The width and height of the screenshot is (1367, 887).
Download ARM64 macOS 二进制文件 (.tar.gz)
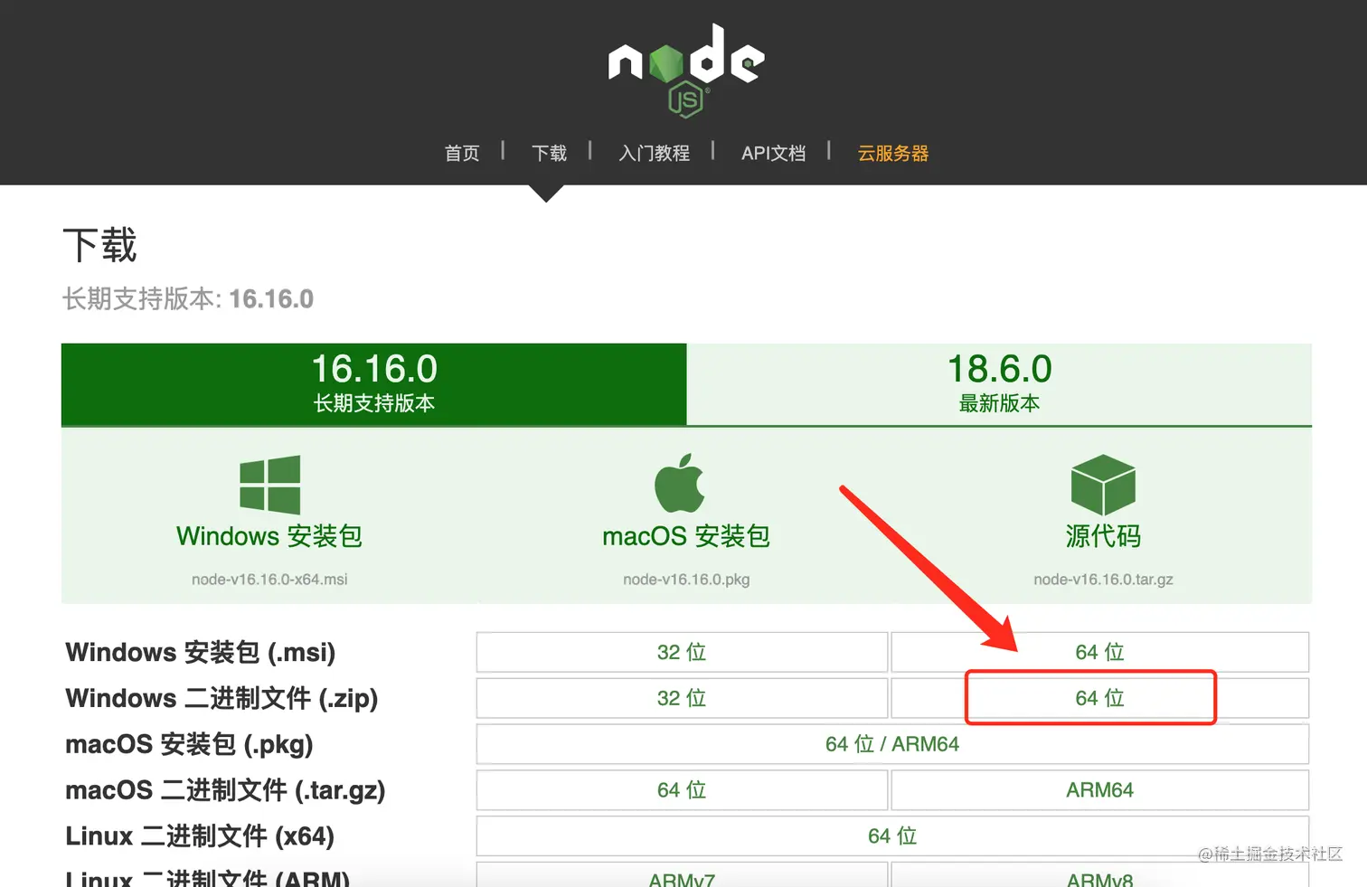click(1100, 790)
